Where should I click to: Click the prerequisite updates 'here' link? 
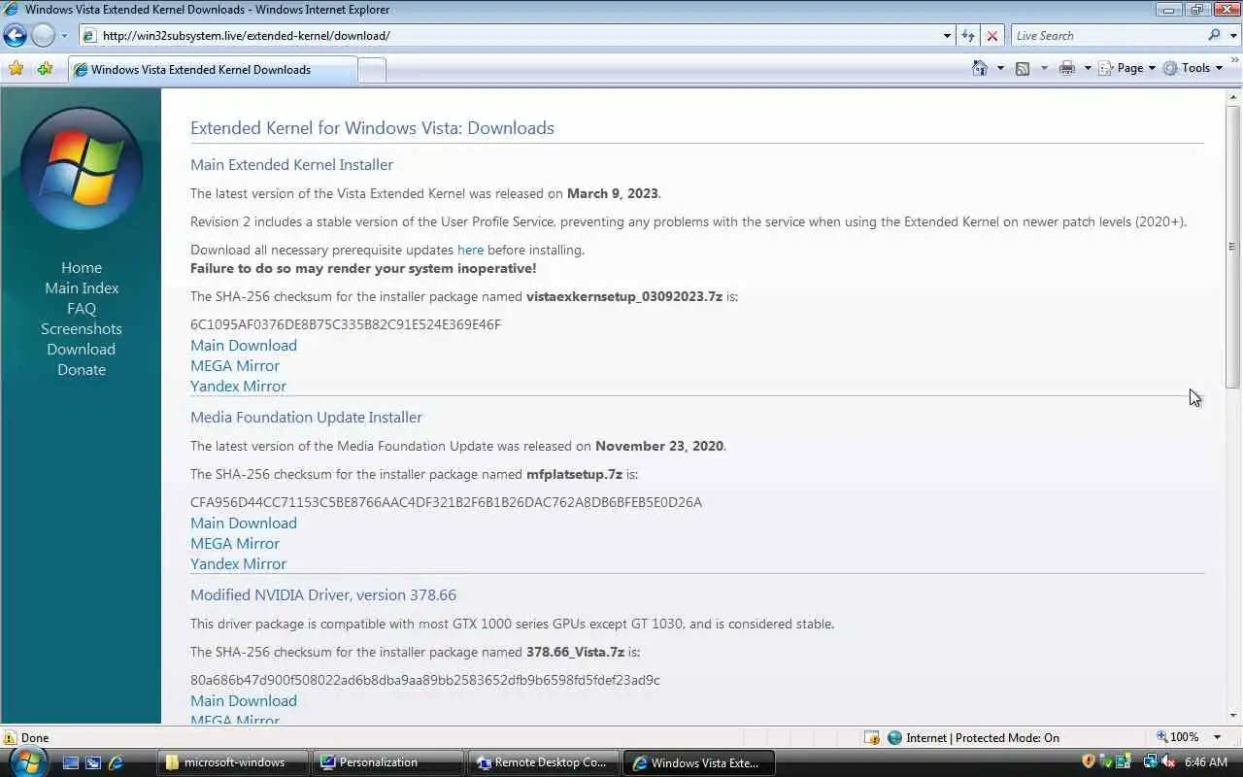pos(470,250)
